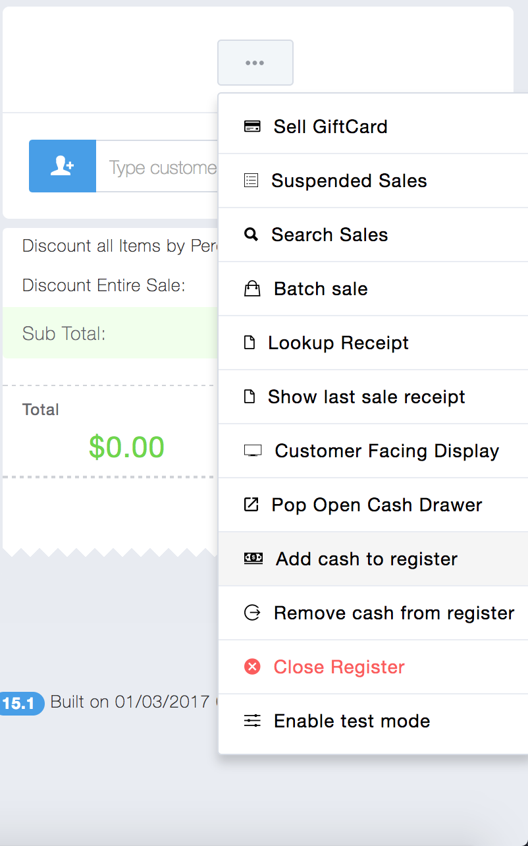Click the add new customer button
Image resolution: width=528 pixels, height=846 pixels.
63,166
